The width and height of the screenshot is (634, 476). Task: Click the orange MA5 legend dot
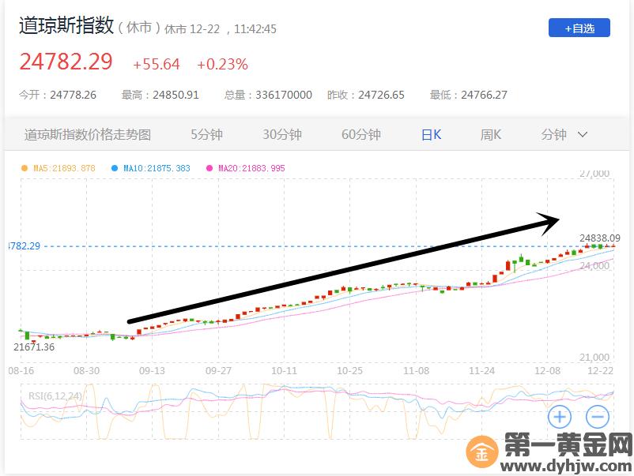tap(24, 168)
